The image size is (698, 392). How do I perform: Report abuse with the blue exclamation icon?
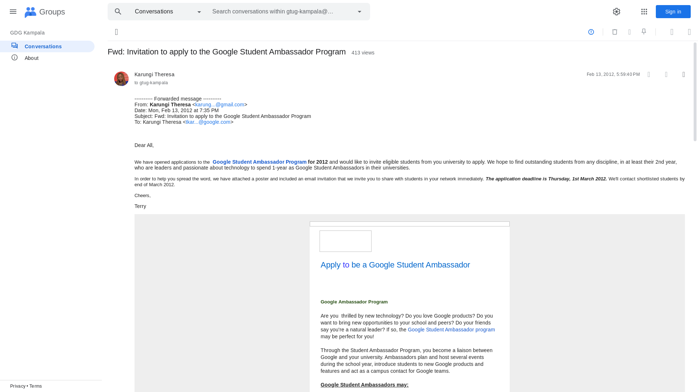coord(591,32)
